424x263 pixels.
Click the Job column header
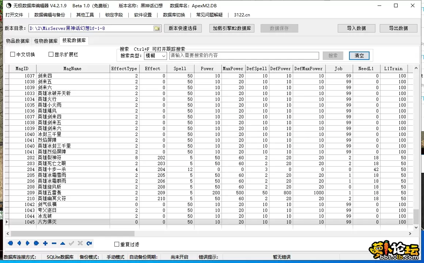pos(338,69)
